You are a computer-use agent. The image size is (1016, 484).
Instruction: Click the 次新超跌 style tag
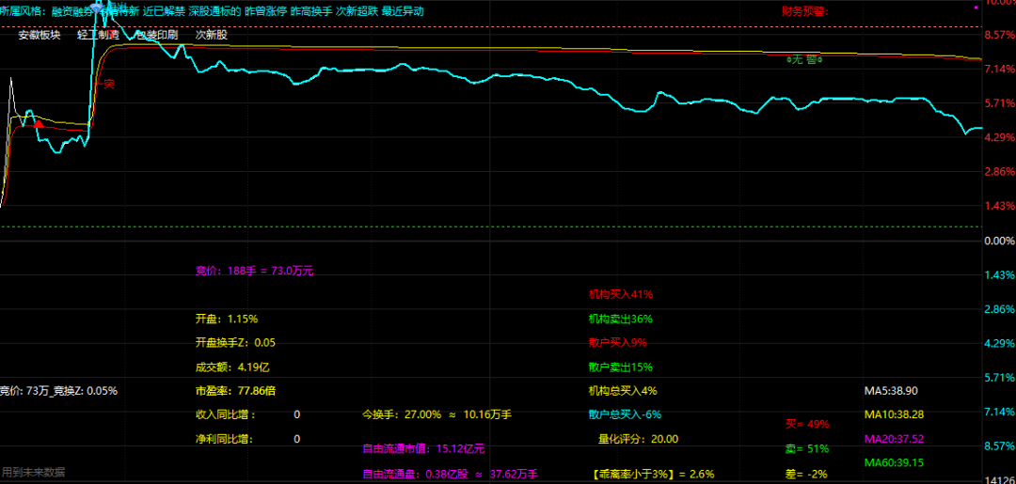[x=357, y=11]
